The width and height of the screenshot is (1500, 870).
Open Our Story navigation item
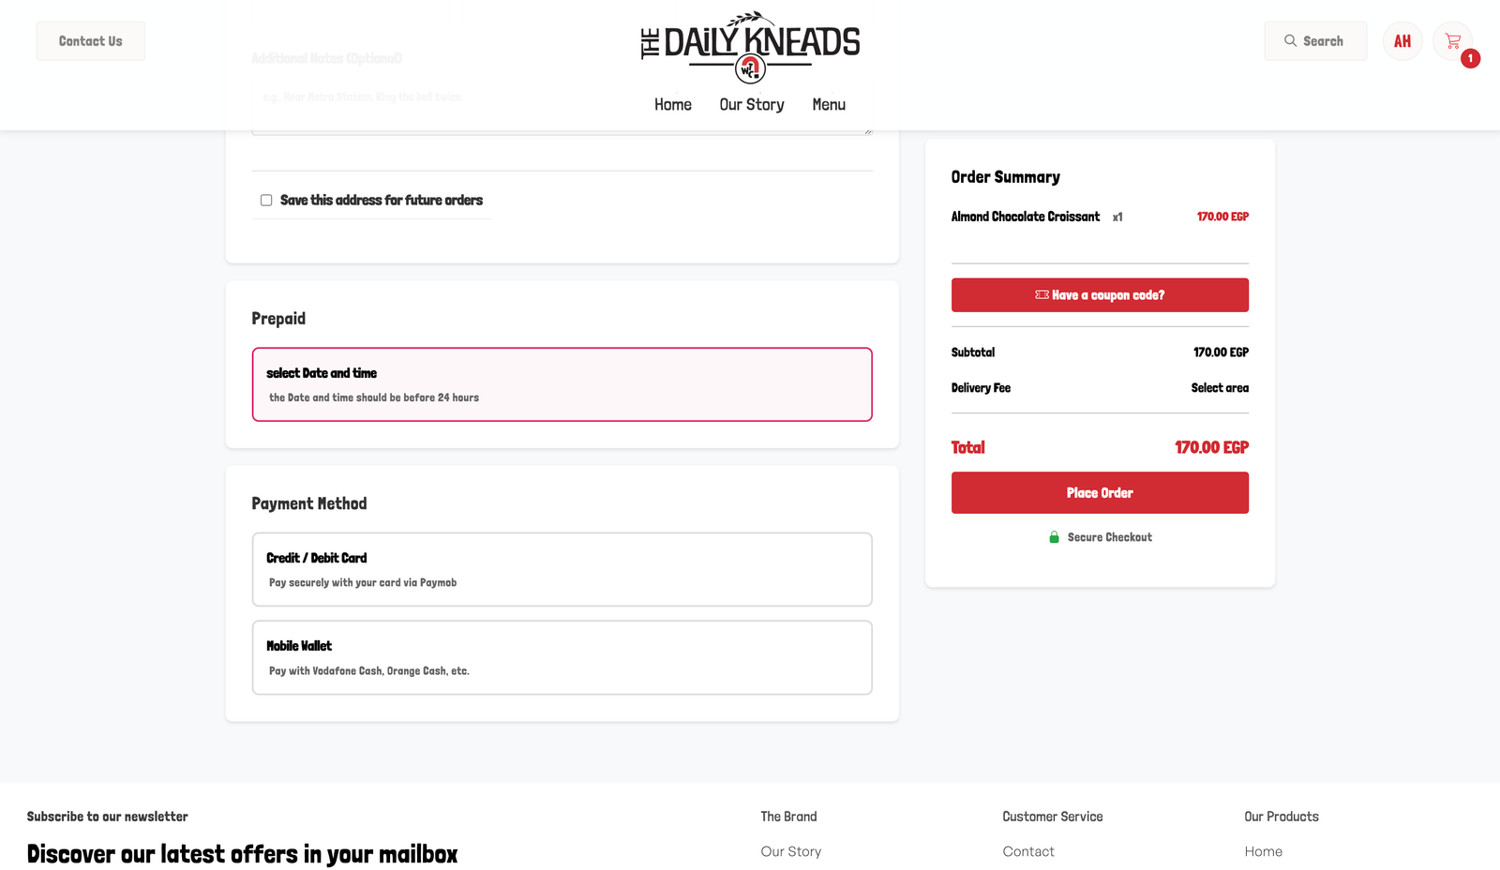point(752,105)
